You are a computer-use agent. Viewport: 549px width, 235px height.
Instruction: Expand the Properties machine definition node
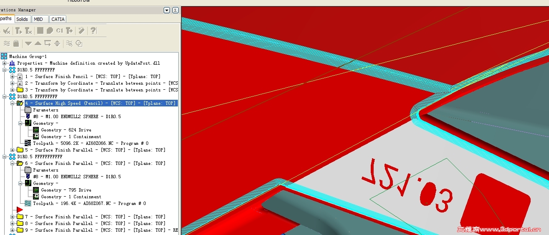[5, 63]
